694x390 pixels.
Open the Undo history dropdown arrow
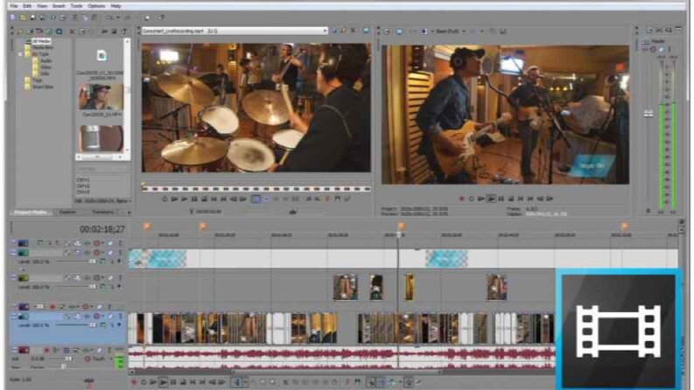pyautogui.click(x=118, y=17)
